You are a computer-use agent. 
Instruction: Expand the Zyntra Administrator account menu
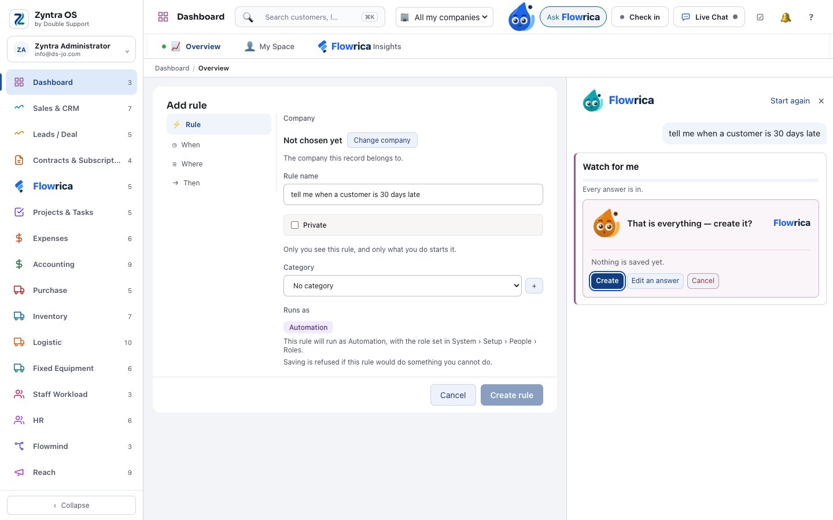click(72, 50)
